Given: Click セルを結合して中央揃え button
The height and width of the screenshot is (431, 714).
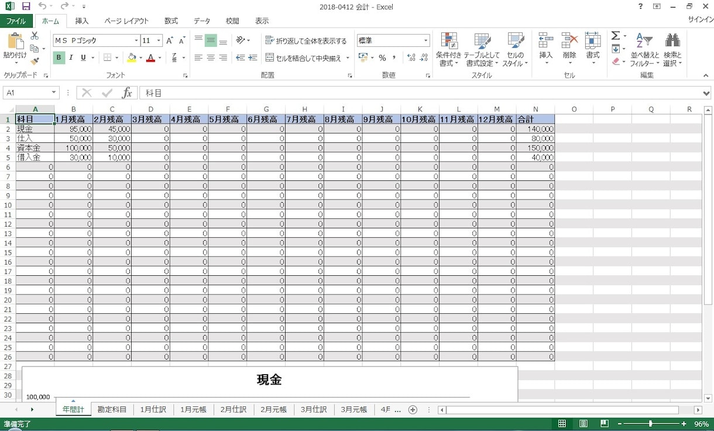Looking at the screenshot, I should coord(303,57).
